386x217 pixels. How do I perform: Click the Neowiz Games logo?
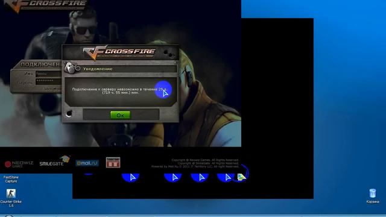pos(19,164)
